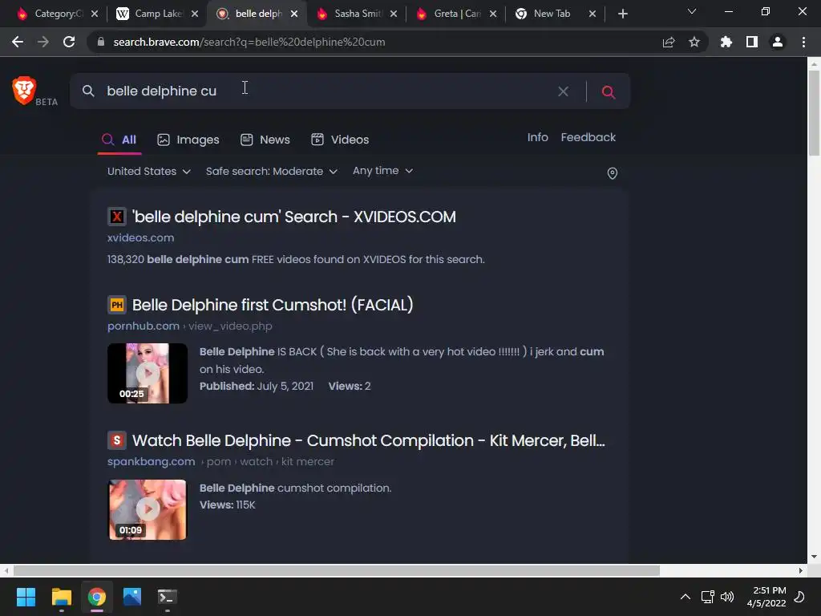821x616 pixels.
Task: Click the scroll down arrow
Action: click(x=814, y=557)
